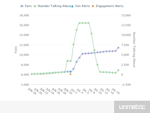
Task: Click the JUN 18 x-axis label
Action: (32, 91)
